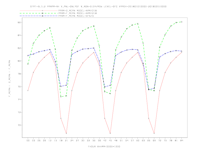
Task: Click x-axis forecast hour label 45
Action: [x=110, y=140]
